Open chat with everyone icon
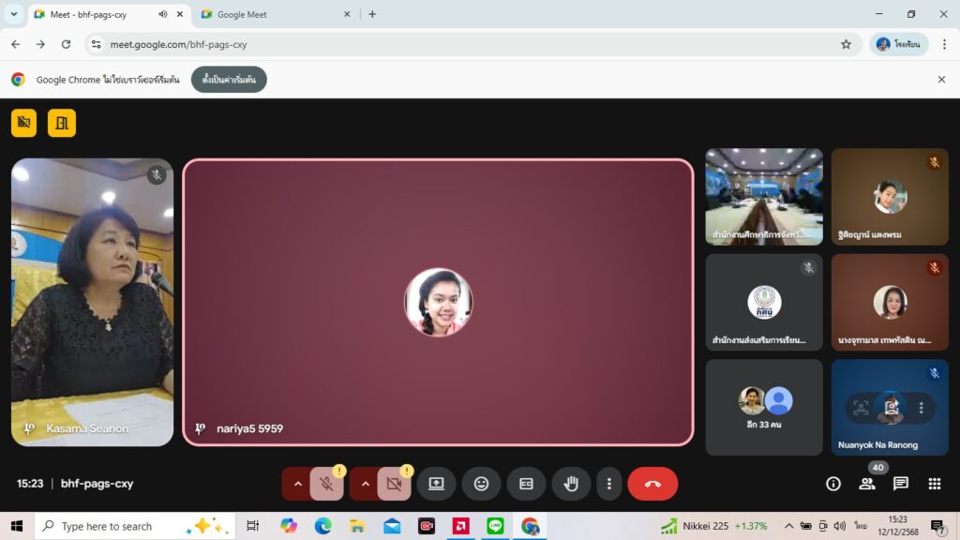 [x=900, y=484]
